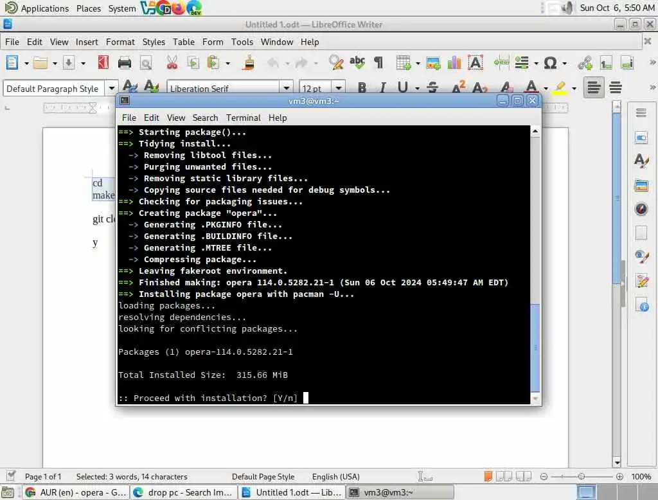
Task: Switch to Untitled 1.odt taskbar button
Action: (292, 492)
